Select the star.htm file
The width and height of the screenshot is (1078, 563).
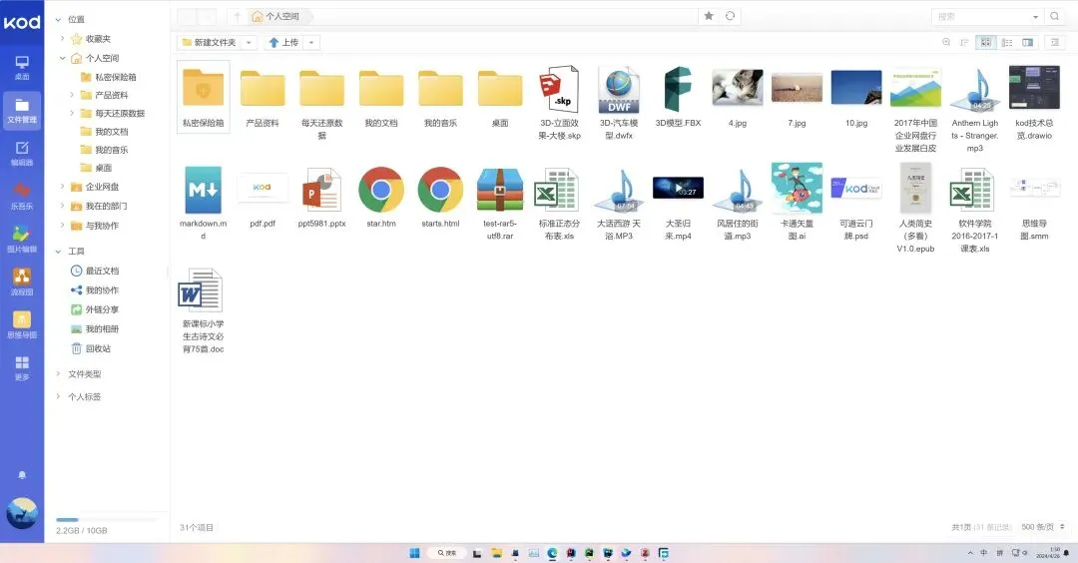point(381,198)
